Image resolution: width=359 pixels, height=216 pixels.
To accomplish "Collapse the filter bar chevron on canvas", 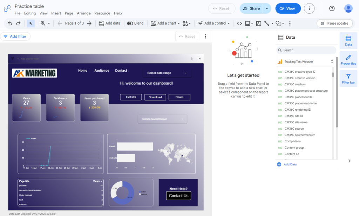I will pyautogui.click(x=199, y=59).
